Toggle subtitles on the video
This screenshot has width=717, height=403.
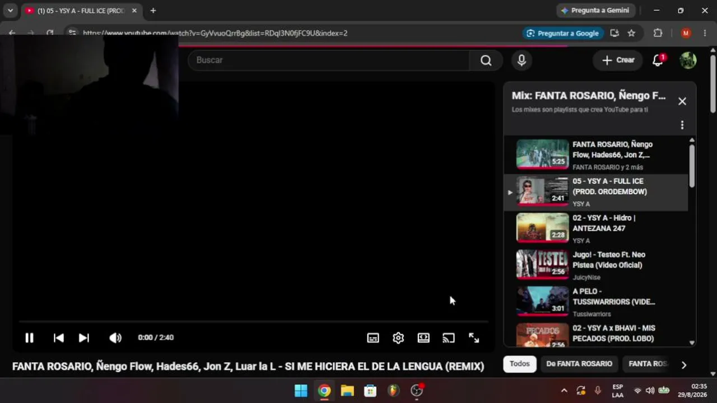pyautogui.click(x=373, y=338)
